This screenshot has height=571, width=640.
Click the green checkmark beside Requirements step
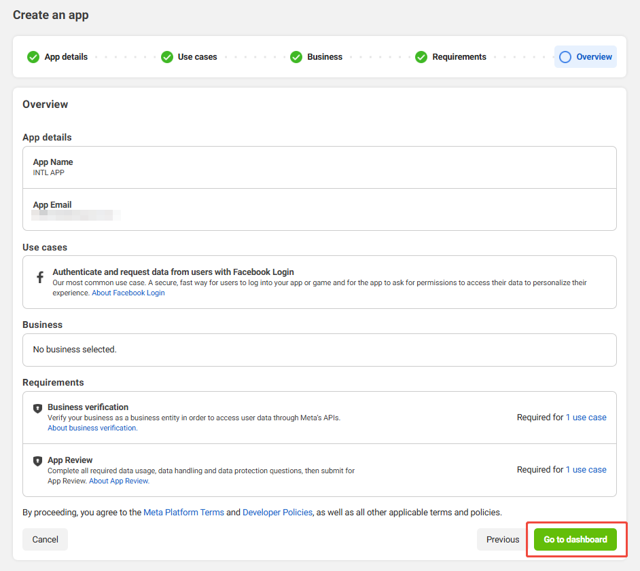tap(421, 57)
